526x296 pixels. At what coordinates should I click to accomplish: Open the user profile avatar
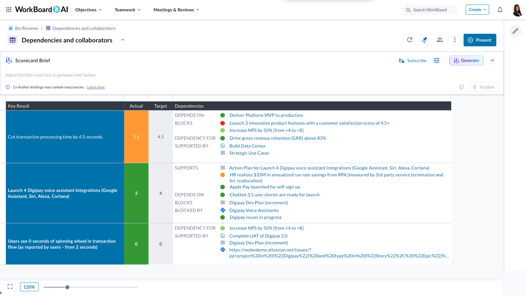517,10
